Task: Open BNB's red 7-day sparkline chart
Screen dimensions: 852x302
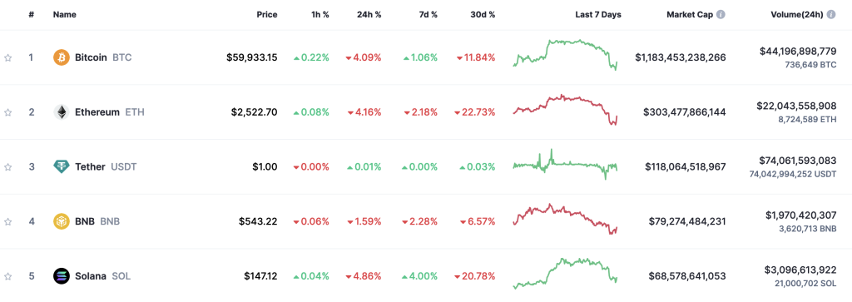Action: tap(565, 219)
